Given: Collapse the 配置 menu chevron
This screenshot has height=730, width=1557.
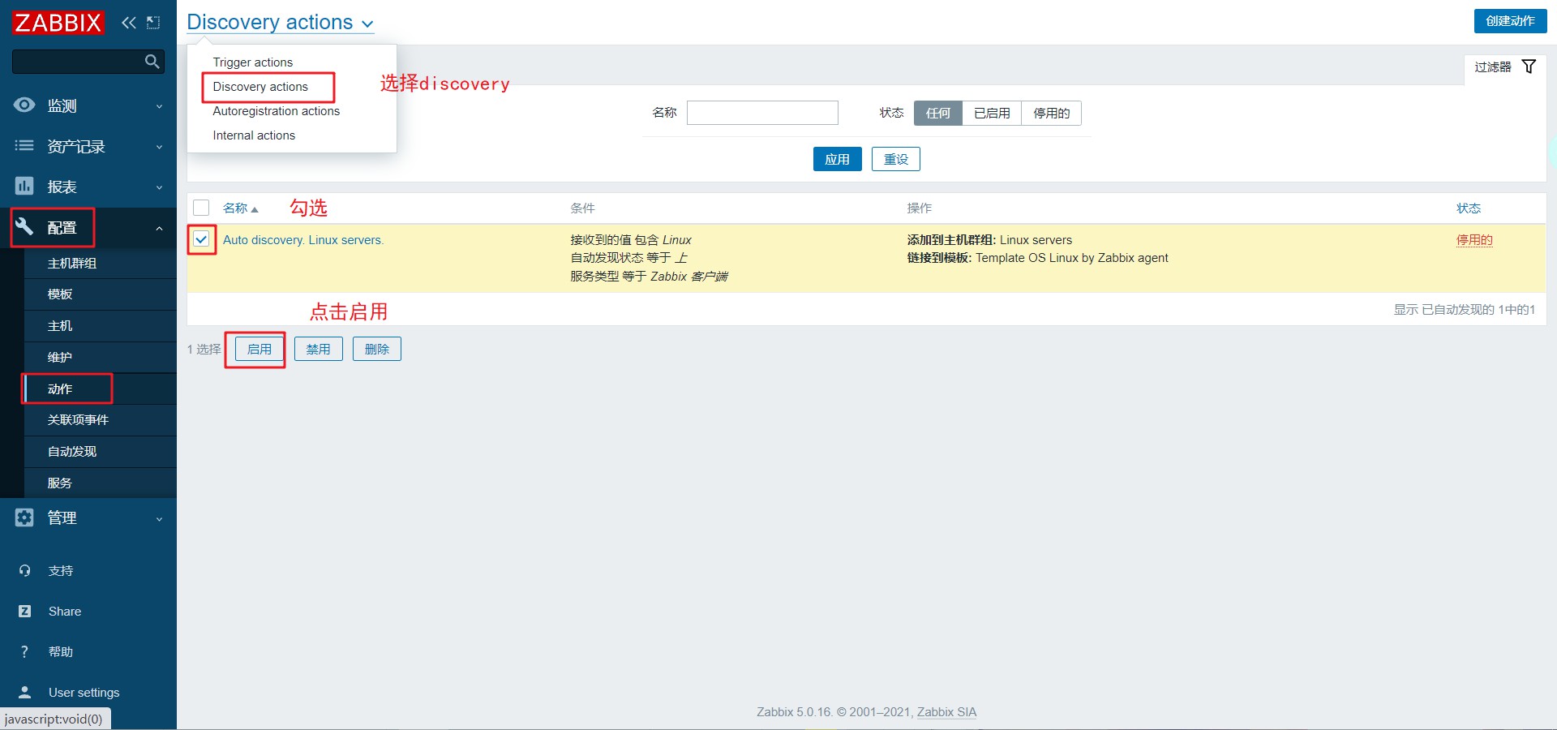Looking at the screenshot, I should click(159, 228).
